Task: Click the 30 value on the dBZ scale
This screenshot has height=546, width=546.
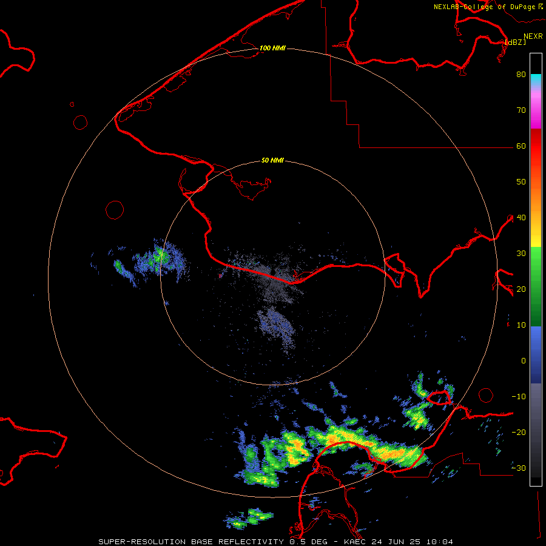Action: (x=521, y=254)
